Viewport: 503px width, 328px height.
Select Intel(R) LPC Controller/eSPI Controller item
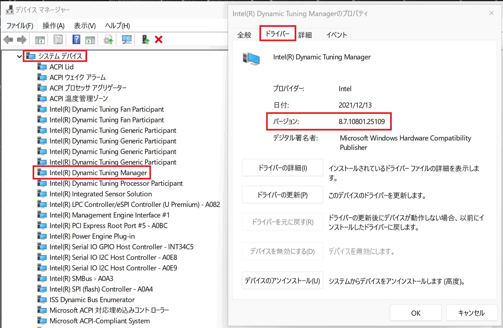coord(135,204)
